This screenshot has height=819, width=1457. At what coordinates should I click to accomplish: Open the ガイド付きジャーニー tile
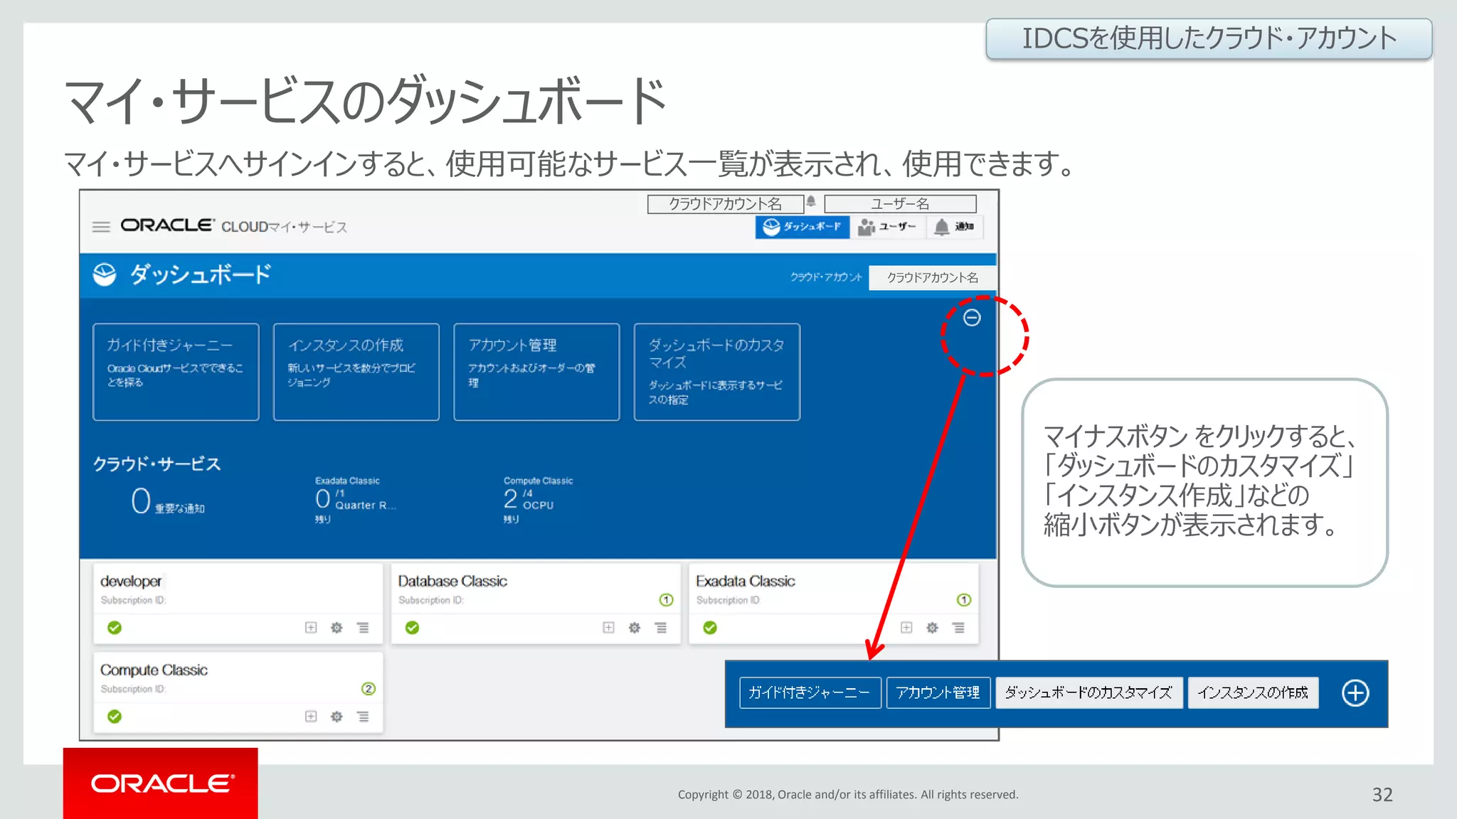tap(176, 372)
